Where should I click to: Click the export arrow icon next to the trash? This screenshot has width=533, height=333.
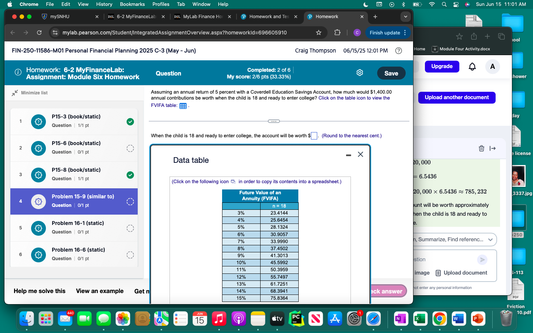(493, 148)
